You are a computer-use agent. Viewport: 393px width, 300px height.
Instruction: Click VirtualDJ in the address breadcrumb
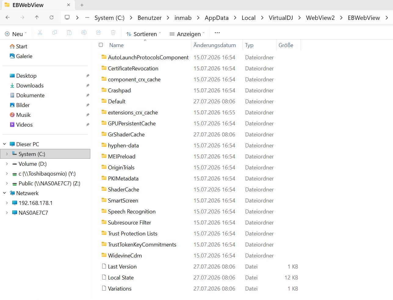point(281,18)
